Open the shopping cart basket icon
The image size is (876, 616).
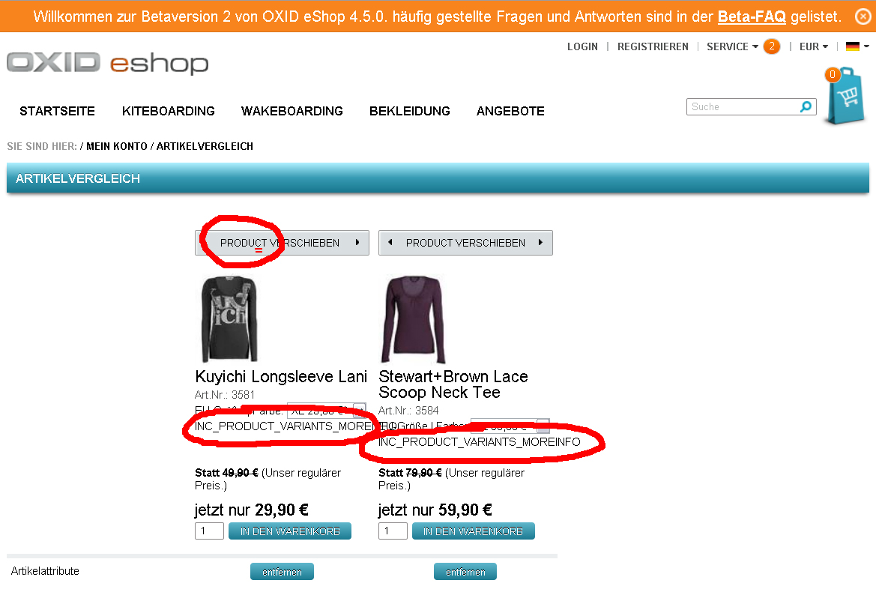tap(845, 96)
